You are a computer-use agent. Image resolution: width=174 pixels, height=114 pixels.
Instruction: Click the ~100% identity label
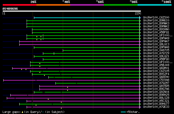pos(166,2)
